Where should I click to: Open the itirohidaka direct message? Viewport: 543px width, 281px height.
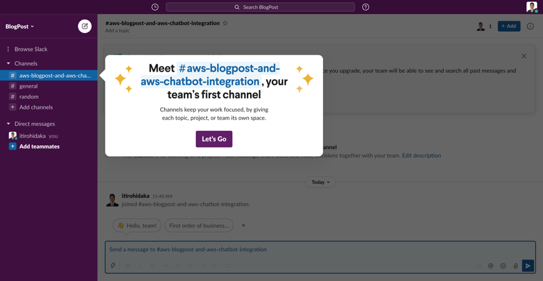(x=32, y=136)
